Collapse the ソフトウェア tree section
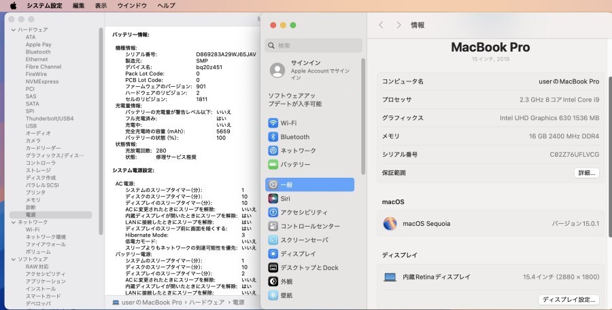Screen dimensions: 612x310 tap(14, 259)
